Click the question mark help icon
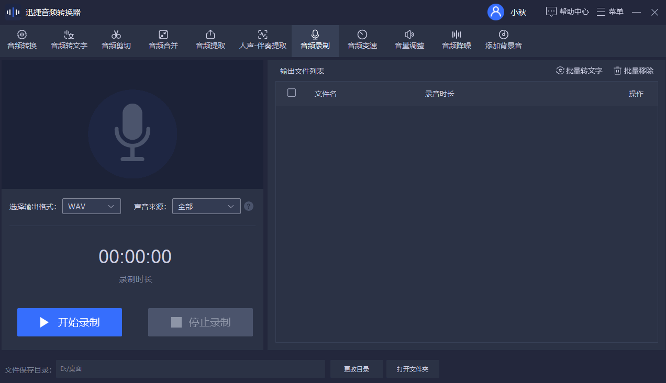 point(248,206)
